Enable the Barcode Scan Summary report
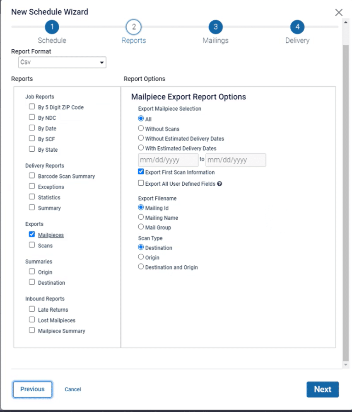The image size is (352, 412). pyautogui.click(x=32, y=176)
